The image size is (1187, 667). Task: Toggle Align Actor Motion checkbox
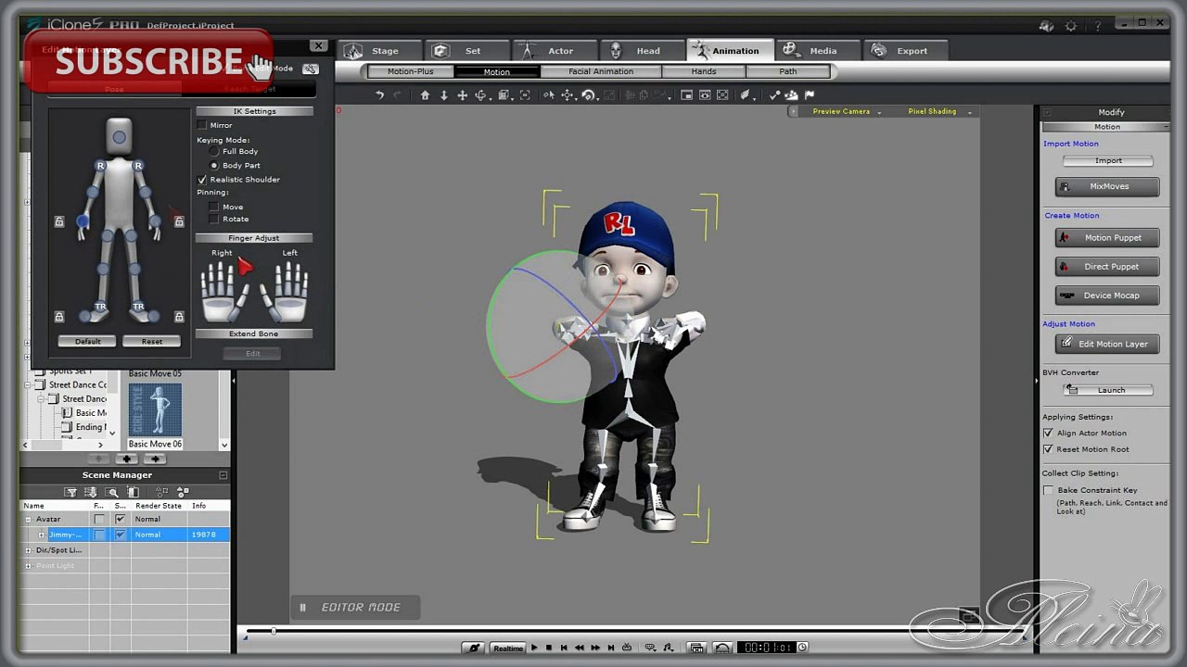click(x=1048, y=433)
